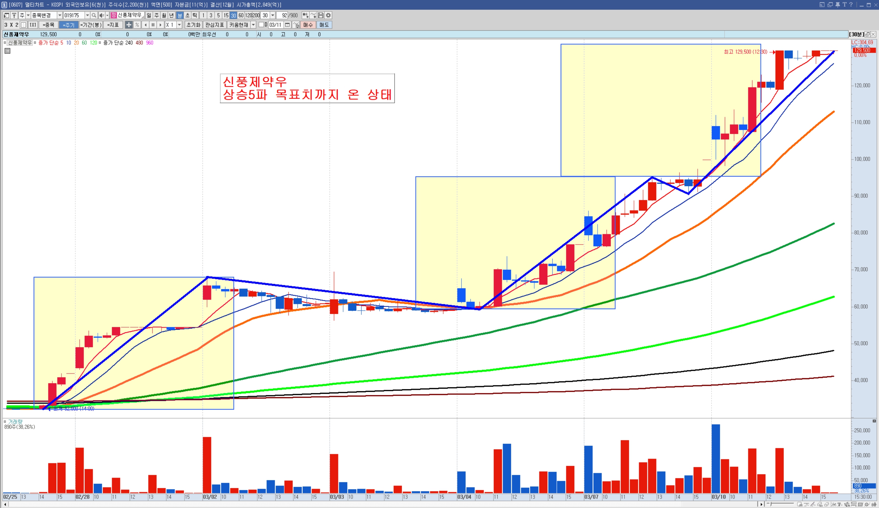Viewport: 879px width, 508px height.
Task: Select the 60 minute interval tab
Action: pos(241,16)
